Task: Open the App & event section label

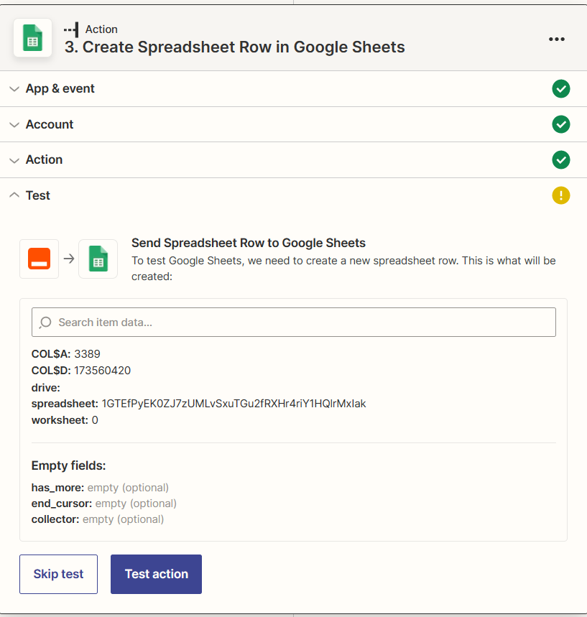Action: pos(60,89)
